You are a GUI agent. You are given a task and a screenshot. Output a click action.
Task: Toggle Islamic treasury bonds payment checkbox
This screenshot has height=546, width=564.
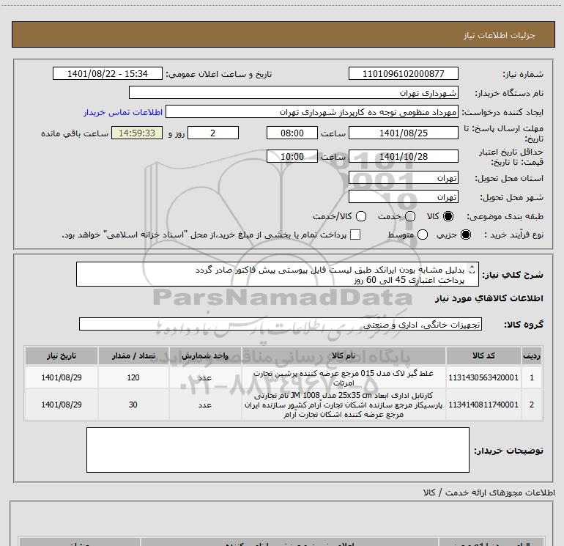355,235
